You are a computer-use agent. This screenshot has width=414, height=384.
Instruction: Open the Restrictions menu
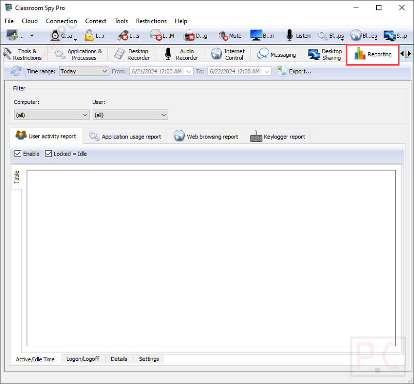[151, 21]
